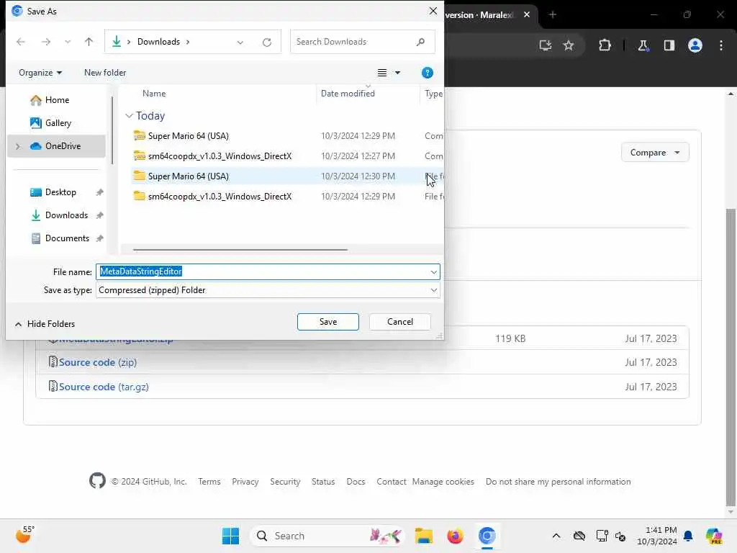The width and height of the screenshot is (737, 553).
Task: Open view options dropdown arrow
Action: coord(397,73)
